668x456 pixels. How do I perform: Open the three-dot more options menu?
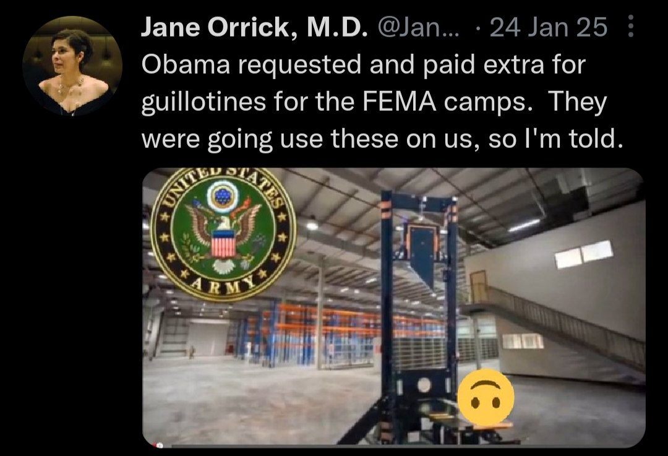click(x=631, y=27)
